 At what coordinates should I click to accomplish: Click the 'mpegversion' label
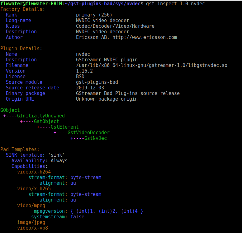pos(49,211)
